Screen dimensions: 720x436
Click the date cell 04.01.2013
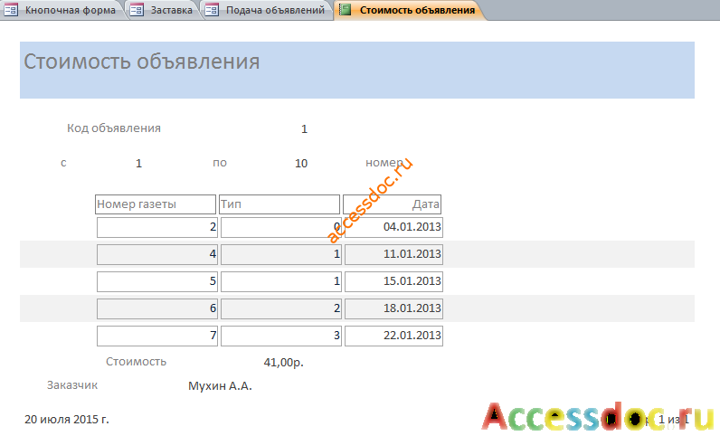pos(394,227)
